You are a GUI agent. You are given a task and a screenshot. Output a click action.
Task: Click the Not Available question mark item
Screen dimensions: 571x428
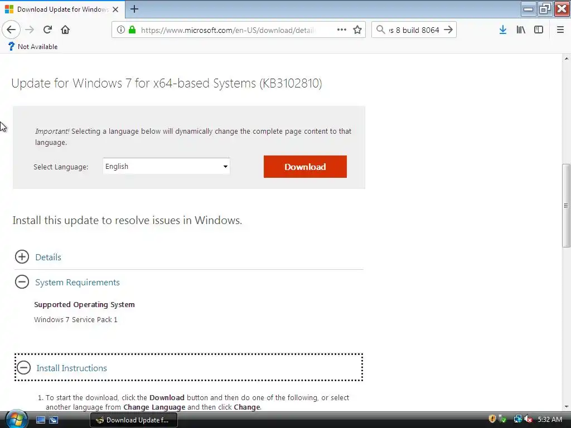tap(32, 47)
